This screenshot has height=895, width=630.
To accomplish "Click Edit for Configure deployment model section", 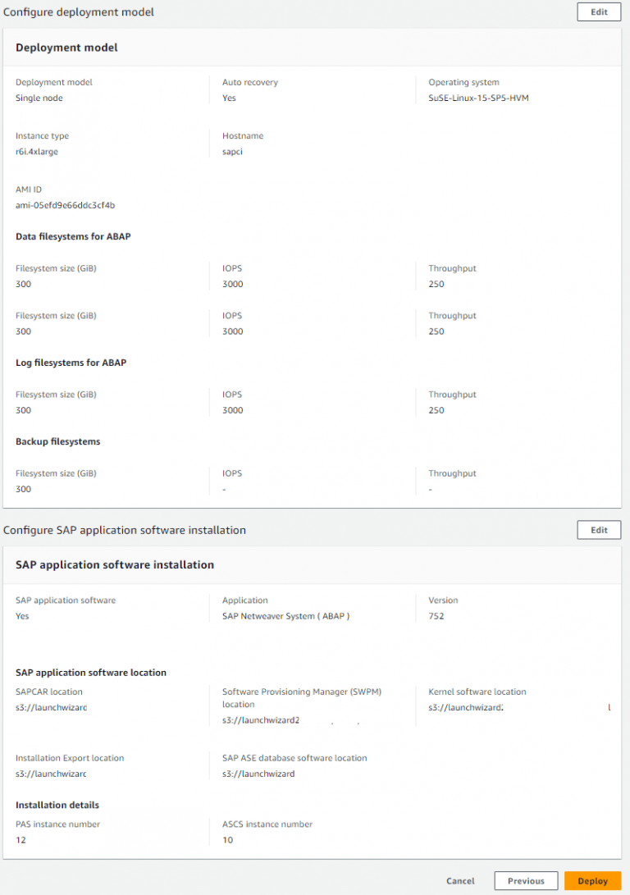I will point(599,11).
